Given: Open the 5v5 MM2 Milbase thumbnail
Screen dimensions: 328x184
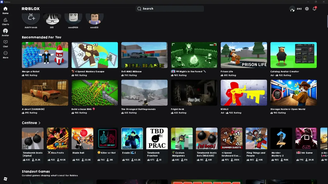Looking at the screenshot, I should (144, 55).
